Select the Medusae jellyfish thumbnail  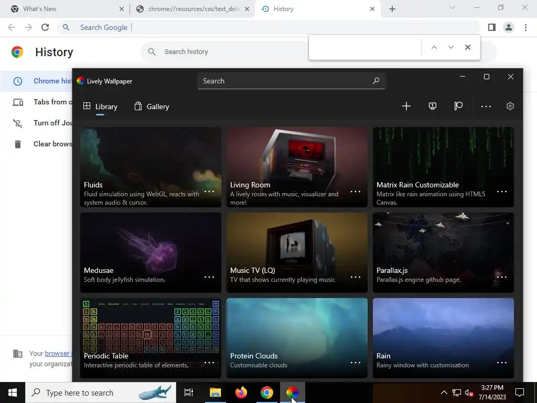point(151,252)
